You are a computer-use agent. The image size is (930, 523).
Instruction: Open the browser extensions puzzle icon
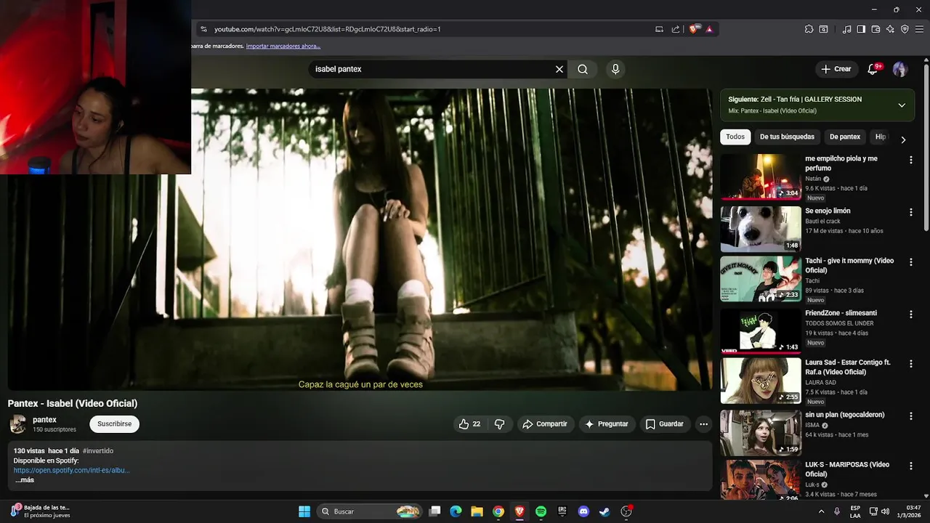point(809,29)
